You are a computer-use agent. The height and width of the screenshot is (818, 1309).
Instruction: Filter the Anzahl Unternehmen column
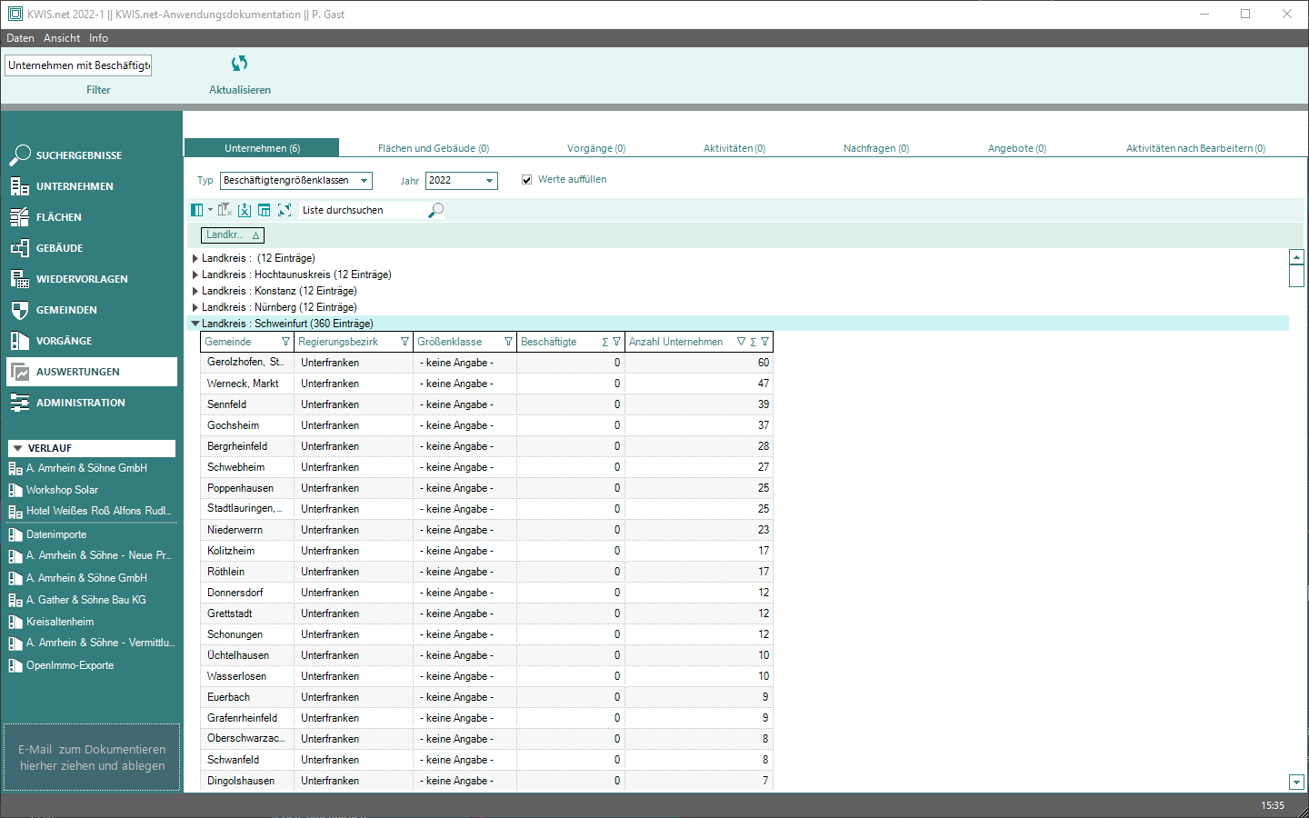coord(764,342)
